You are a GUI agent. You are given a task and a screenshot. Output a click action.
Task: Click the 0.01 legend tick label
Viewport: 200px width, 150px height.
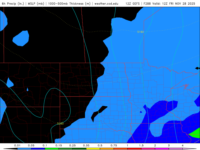click(17, 145)
